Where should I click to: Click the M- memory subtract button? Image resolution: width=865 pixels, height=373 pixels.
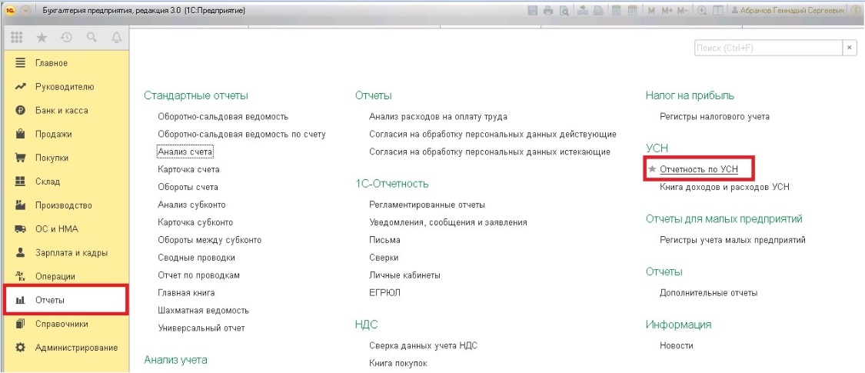(x=683, y=11)
